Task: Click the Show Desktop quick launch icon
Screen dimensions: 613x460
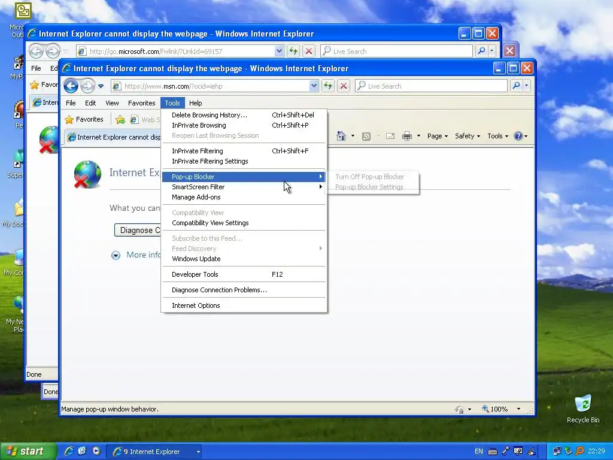Action: coord(82,451)
